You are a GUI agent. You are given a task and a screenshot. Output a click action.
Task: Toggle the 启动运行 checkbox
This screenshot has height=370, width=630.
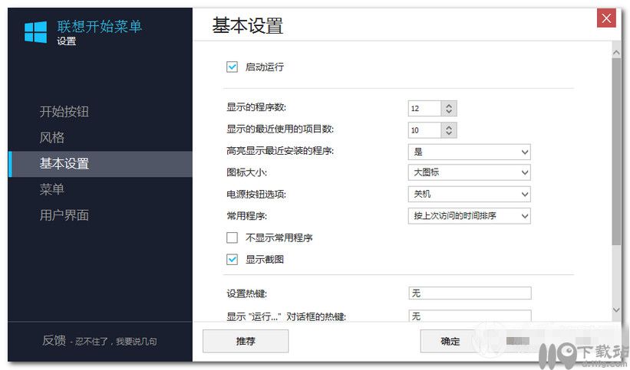click(233, 67)
